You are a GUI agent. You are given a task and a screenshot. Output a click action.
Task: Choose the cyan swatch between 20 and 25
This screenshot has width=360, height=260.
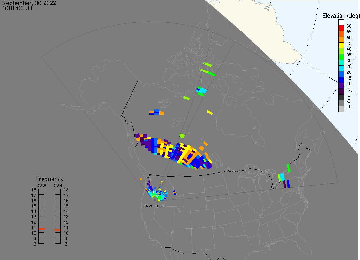tap(341, 68)
